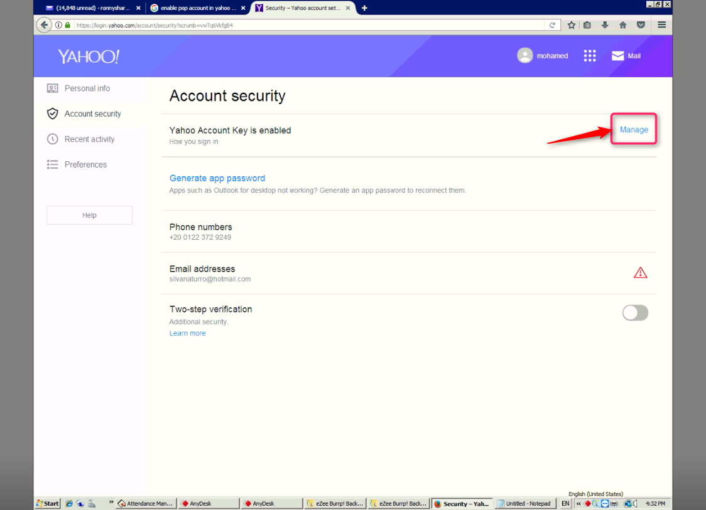
Task: Click the red warning triangle beside Email addresses
Action: click(640, 273)
